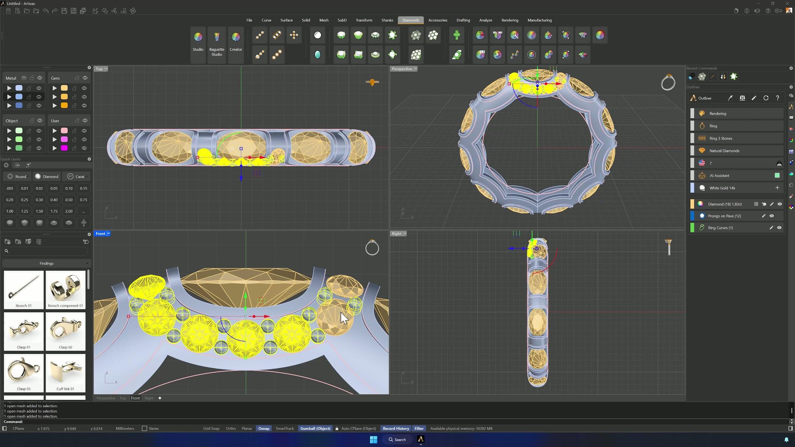
Task: Open the Perspective viewport menu arrow
Action: coord(416,69)
